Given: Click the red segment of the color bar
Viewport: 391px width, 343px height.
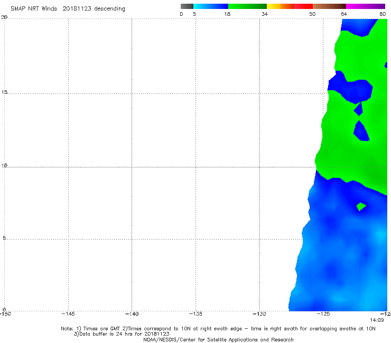Looking at the screenshot, I should coord(303,6).
